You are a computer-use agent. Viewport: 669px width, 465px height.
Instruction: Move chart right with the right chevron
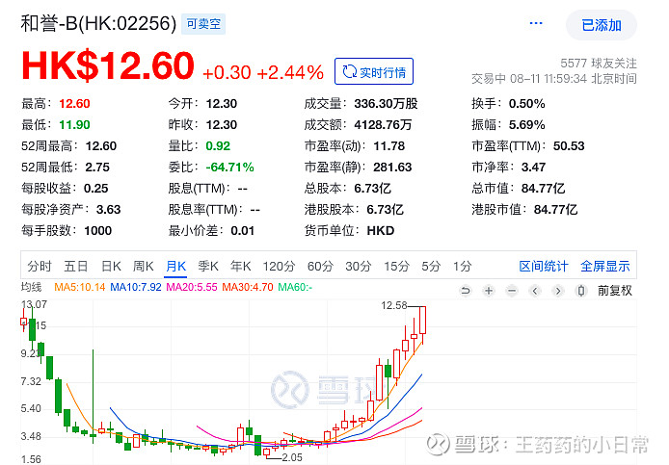coord(557,291)
